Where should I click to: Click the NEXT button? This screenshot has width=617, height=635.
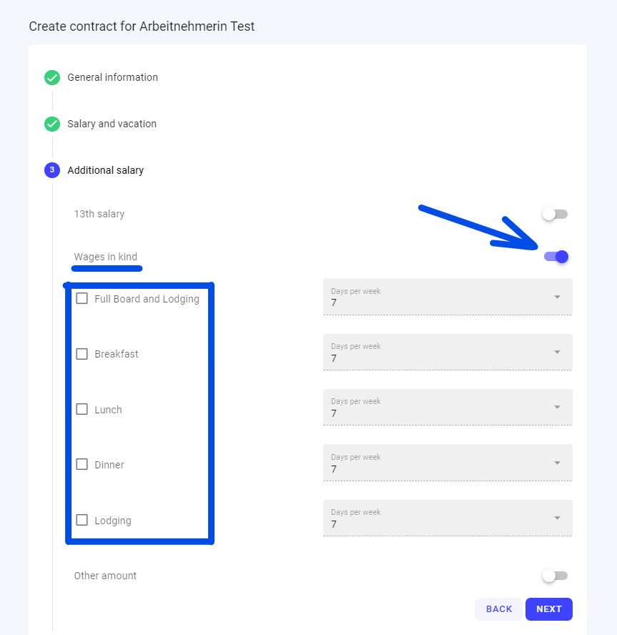pyautogui.click(x=548, y=609)
